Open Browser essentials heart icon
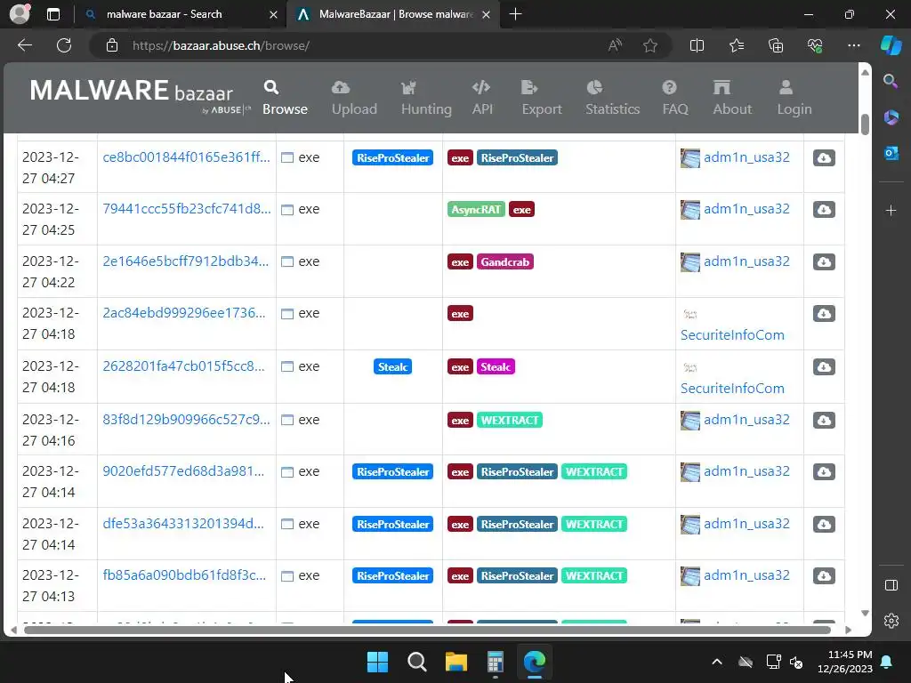The width and height of the screenshot is (911, 683). tap(815, 45)
